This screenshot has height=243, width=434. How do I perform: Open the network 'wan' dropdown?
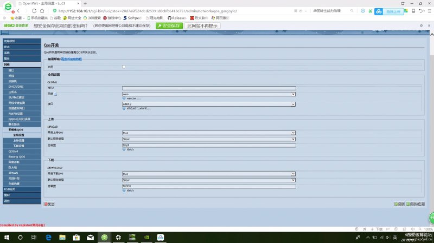(208, 94)
